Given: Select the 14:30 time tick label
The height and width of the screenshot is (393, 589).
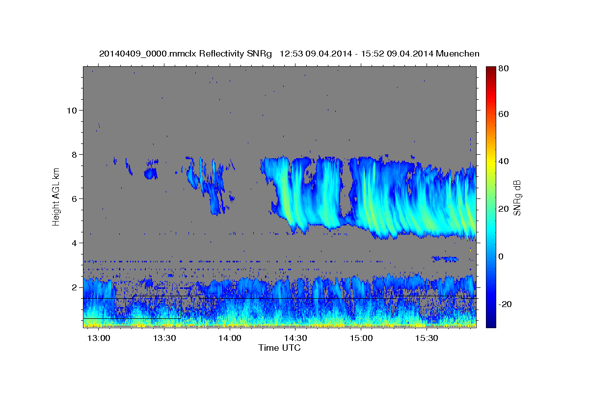Looking at the screenshot, I should click(x=295, y=338).
